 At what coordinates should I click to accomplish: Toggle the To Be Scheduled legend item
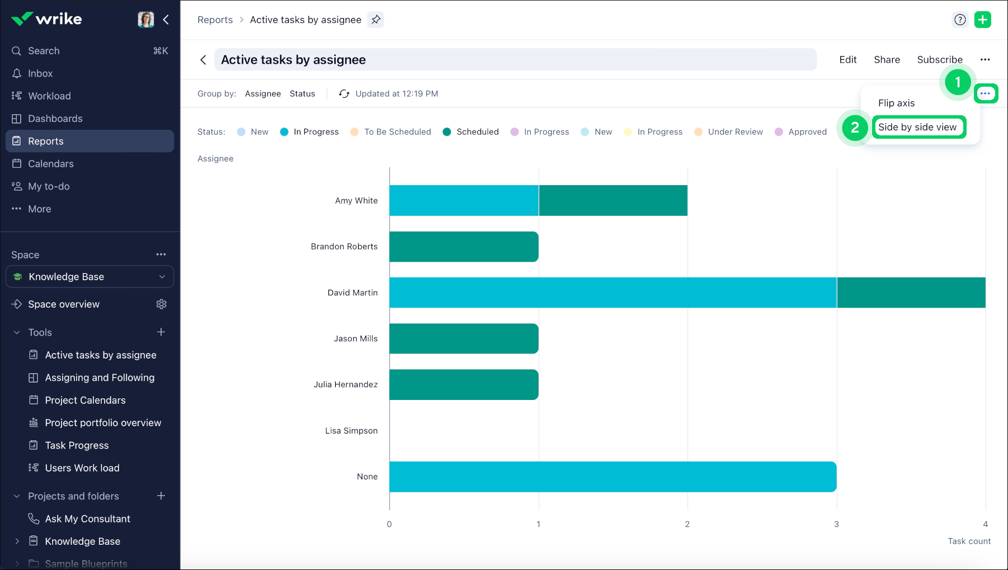coord(391,132)
